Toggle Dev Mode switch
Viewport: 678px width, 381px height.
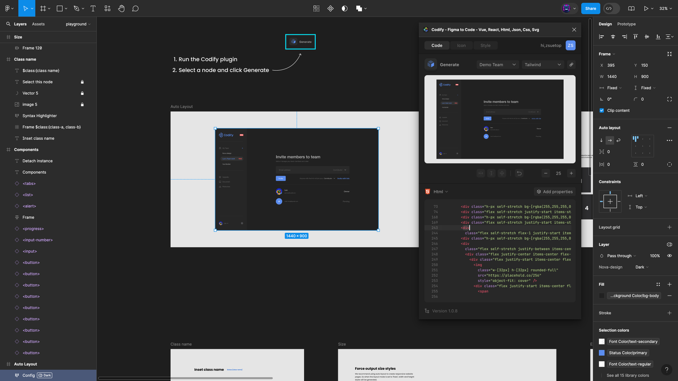(x=611, y=8)
